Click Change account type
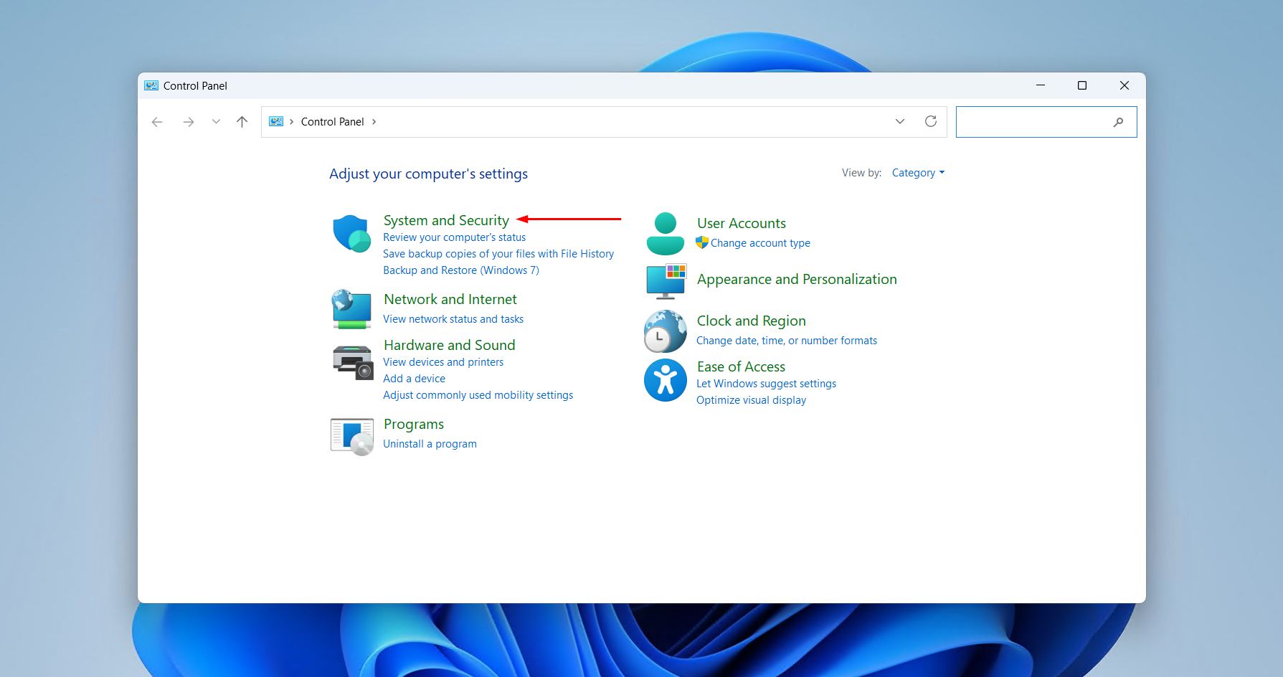Image resolution: width=1283 pixels, height=677 pixels. point(760,243)
